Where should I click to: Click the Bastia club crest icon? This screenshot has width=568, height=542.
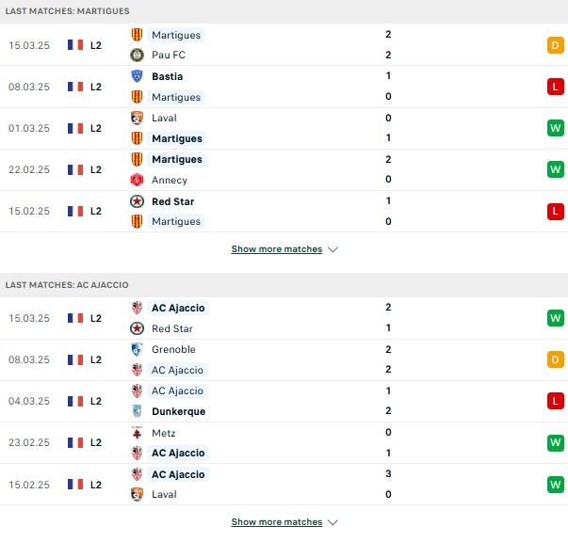[137, 76]
